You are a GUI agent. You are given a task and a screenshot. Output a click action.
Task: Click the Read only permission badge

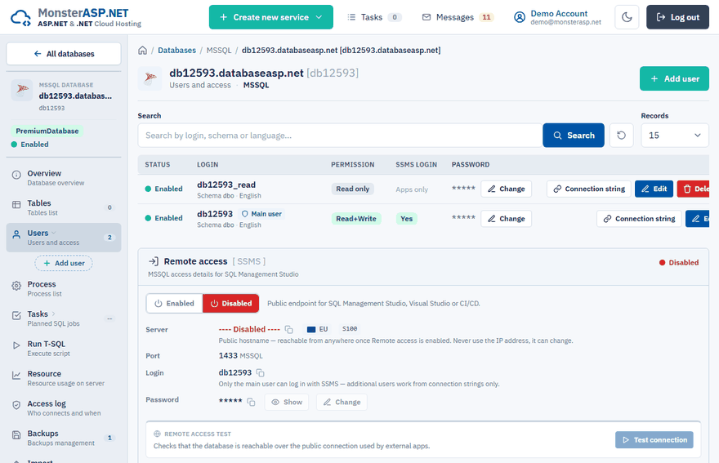click(x=353, y=189)
